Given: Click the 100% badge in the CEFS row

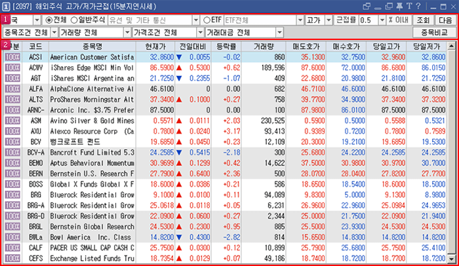Looking at the screenshot, I should click(x=12, y=258).
